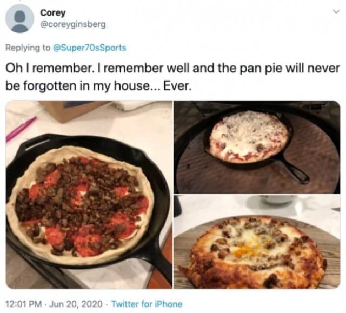Expand the tweet options chevron

[x=336, y=11]
